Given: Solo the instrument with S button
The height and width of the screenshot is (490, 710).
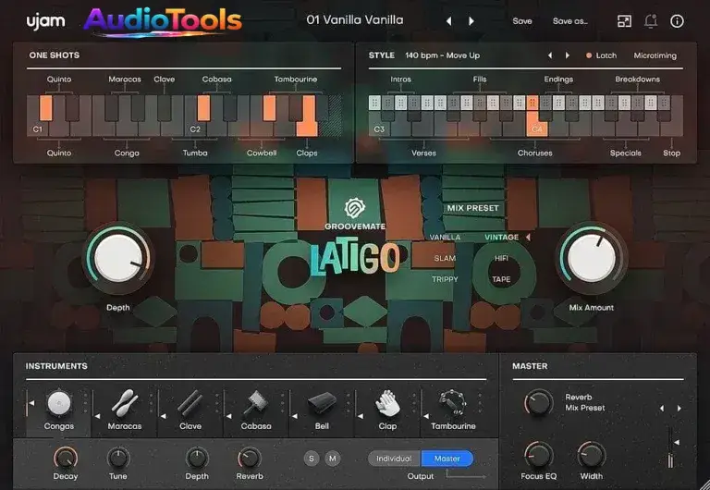Looking at the screenshot, I should (312, 459).
